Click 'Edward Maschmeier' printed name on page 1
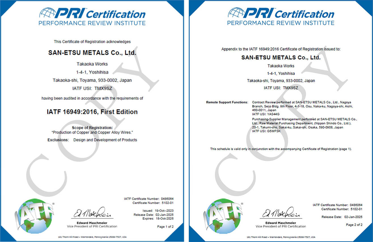The image size is (373, 242). pyautogui.click(x=92, y=222)
